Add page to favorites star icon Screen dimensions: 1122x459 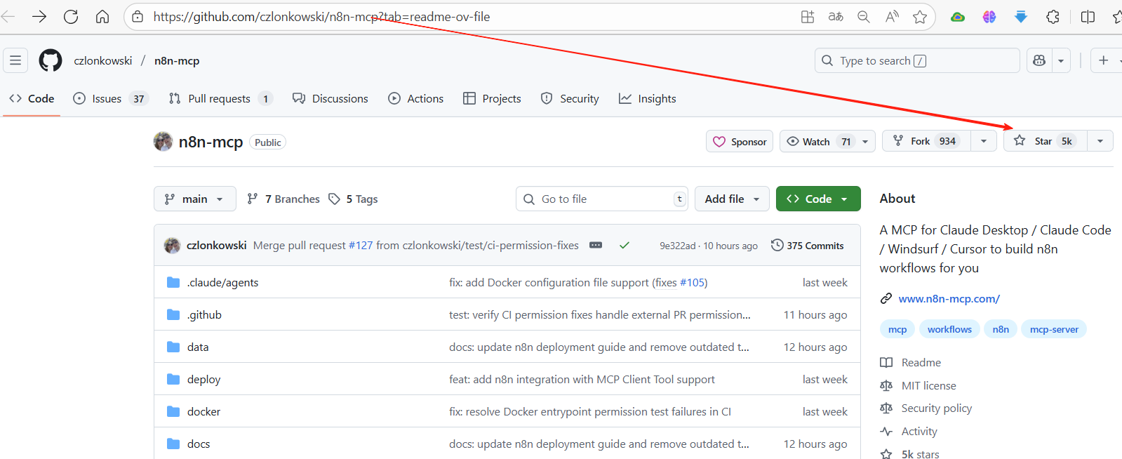[920, 17]
